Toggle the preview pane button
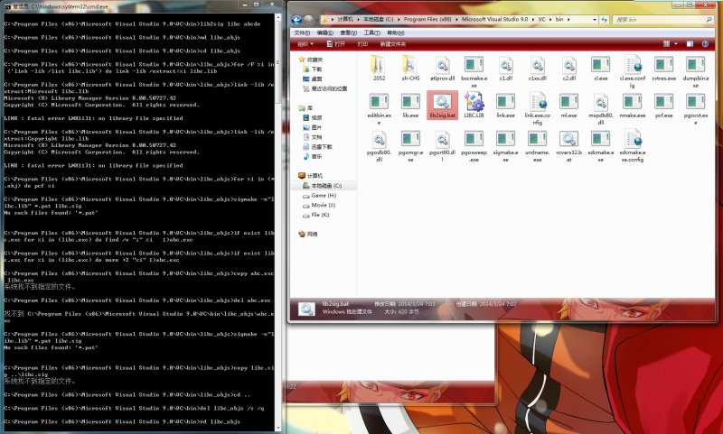723x434 pixels. [x=690, y=43]
